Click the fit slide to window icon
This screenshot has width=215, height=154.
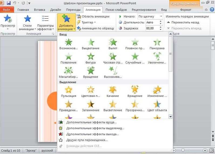(211, 150)
